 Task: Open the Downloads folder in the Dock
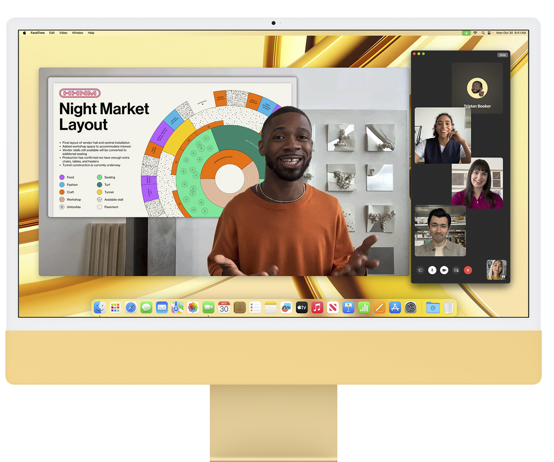click(433, 308)
